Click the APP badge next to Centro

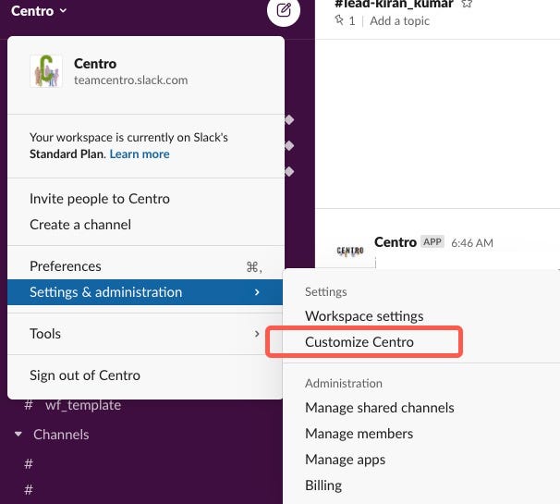(x=432, y=242)
